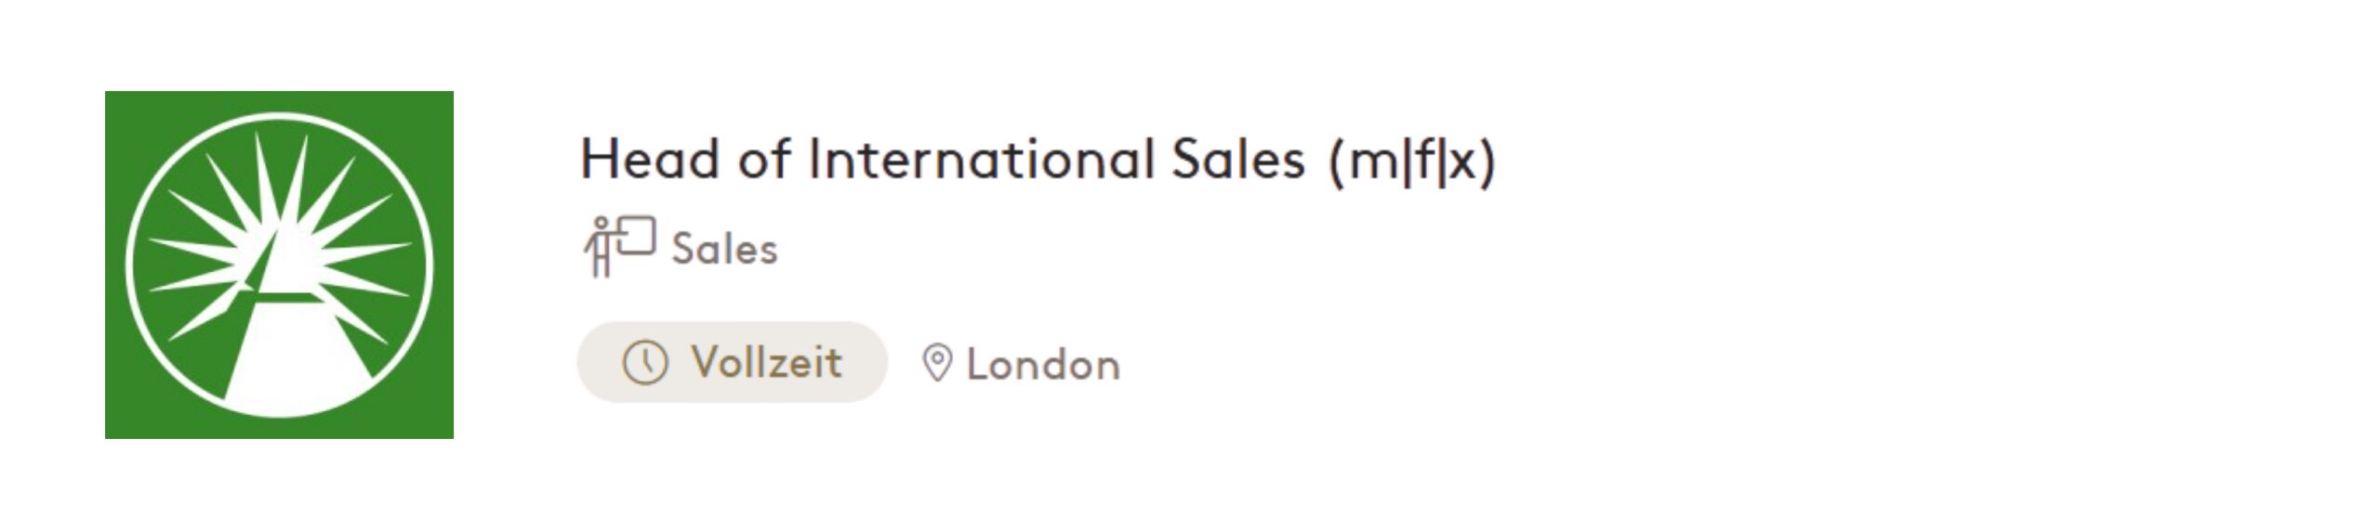Screen dimensions: 2380x530
Task: Click the Sales department presenter icon
Action: 619,246
